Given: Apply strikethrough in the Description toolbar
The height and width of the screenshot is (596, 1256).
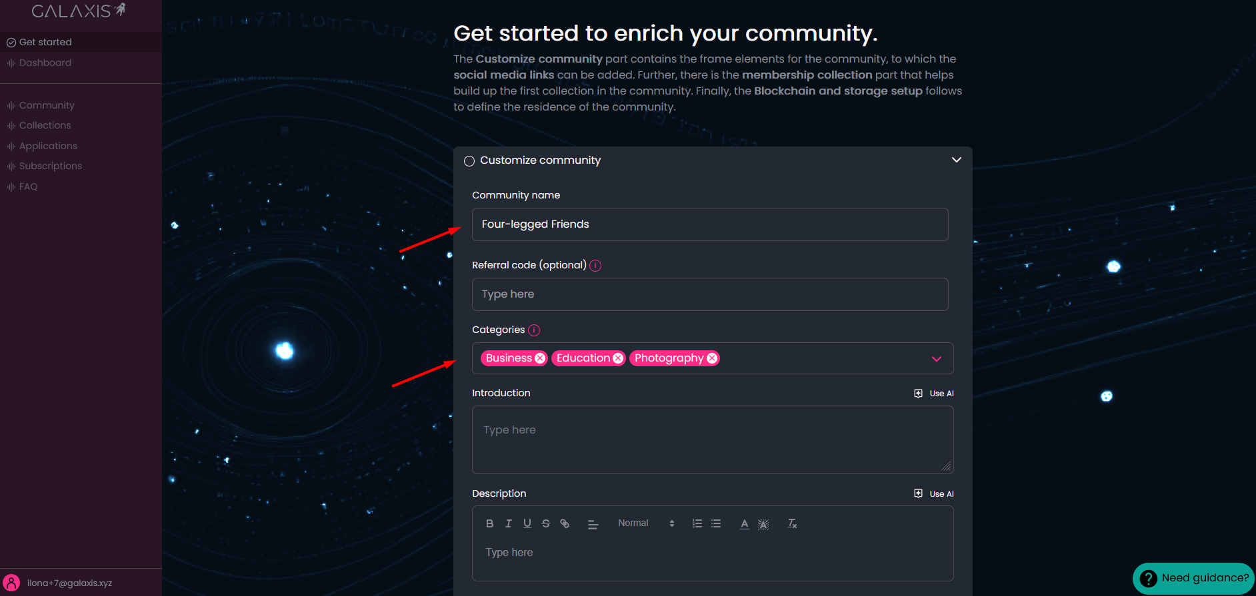Looking at the screenshot, I should pos(545,523).
